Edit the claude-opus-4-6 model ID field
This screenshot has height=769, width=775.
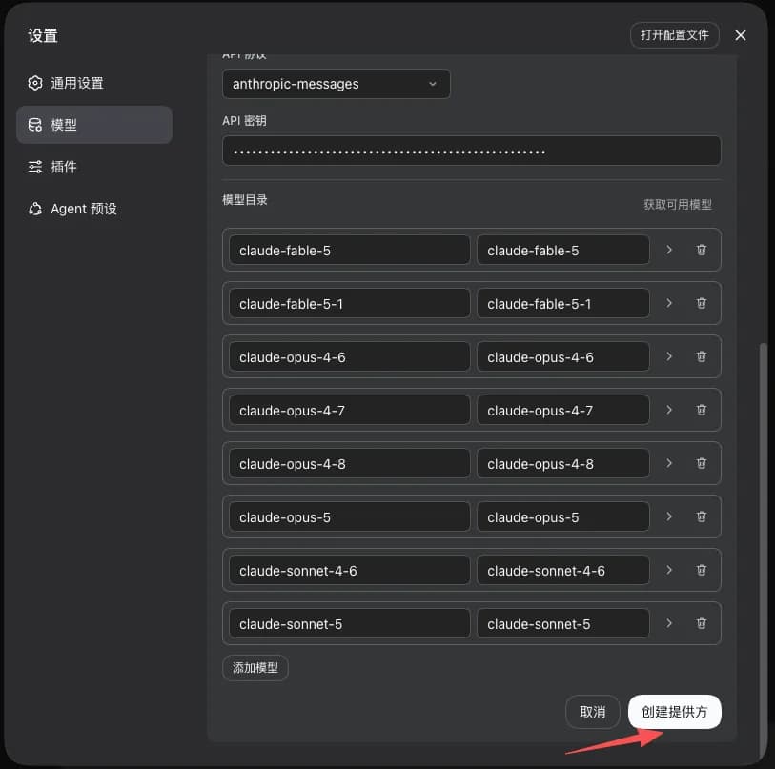coord(350,356)
